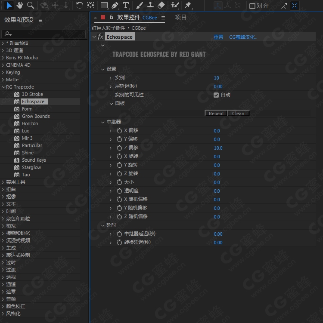Select the Pen tool
This screenshot has width=323, height=323.
pos(115,5)
